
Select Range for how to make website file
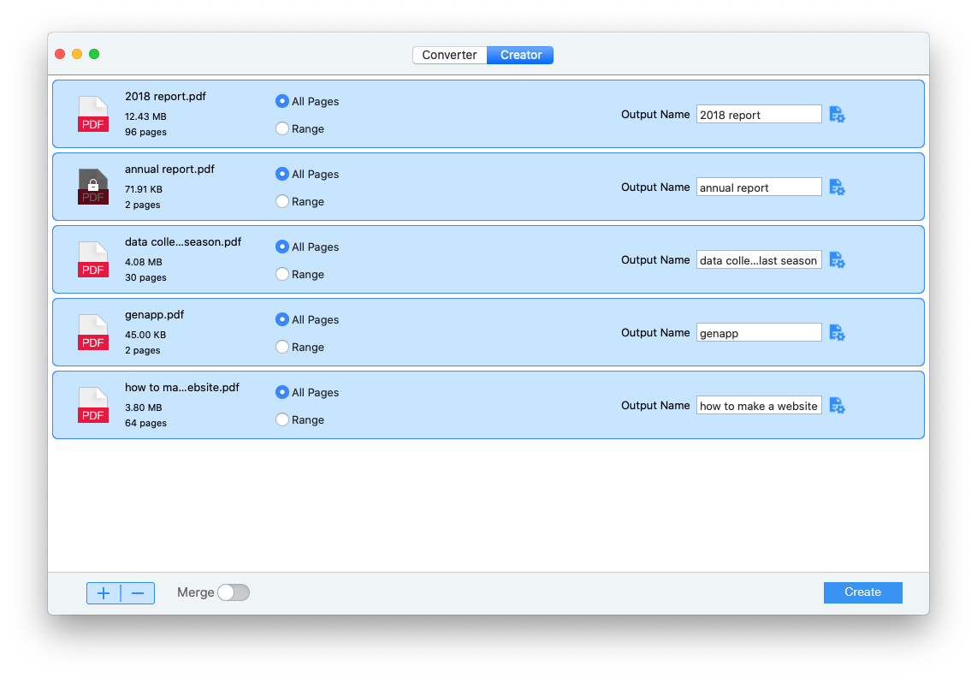tap(282, 420)
